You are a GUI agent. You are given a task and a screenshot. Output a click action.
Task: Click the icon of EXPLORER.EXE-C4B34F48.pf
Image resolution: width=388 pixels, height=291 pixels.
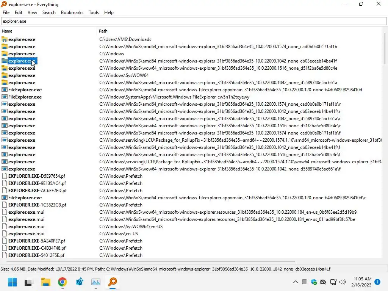tap(5, 248)
